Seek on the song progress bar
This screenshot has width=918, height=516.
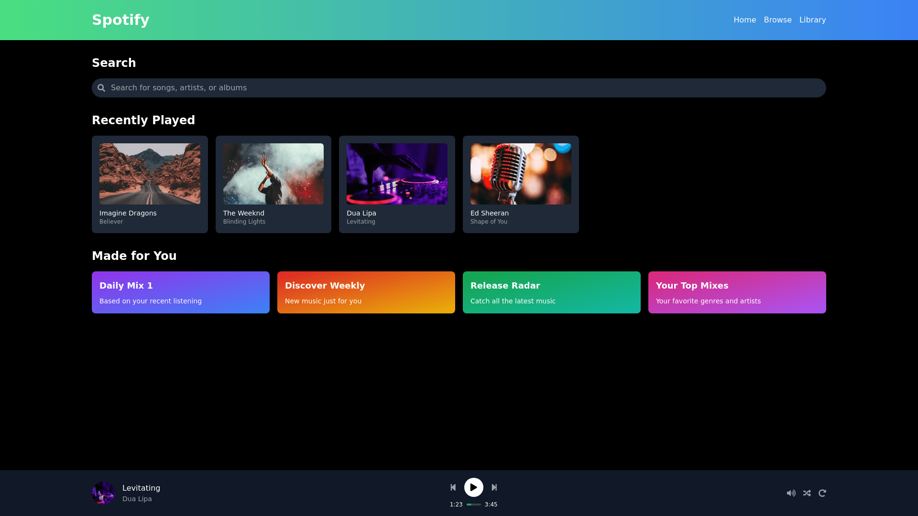473,505
